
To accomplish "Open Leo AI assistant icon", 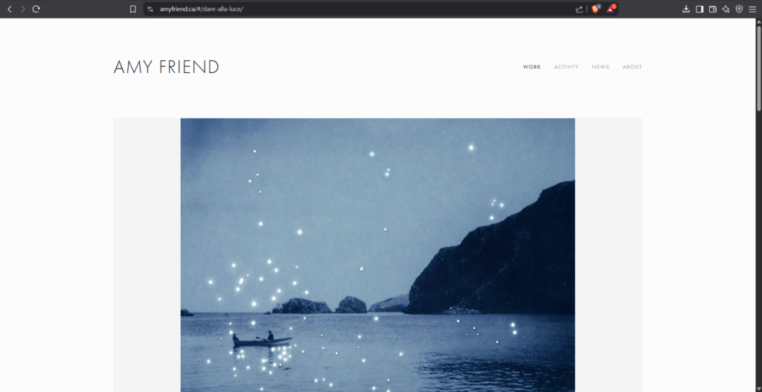I will pos(726,9).
